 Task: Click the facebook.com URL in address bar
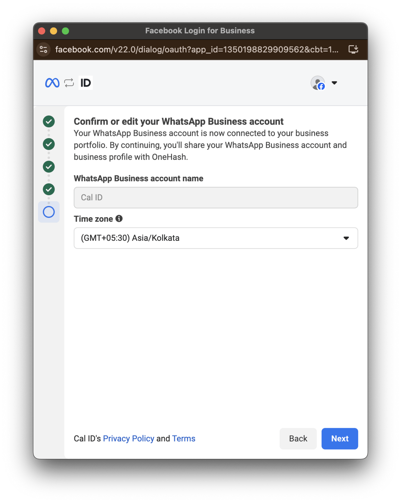tap(197, 49)
